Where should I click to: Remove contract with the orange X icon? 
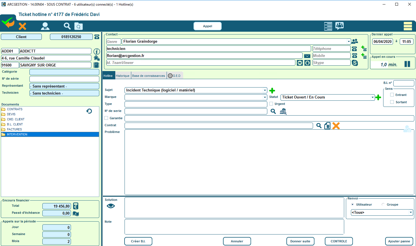pos(336,126)
